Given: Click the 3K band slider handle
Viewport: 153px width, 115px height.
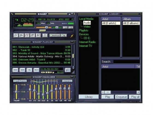Looking at the screenshot, I should click(x=52, y=91).
